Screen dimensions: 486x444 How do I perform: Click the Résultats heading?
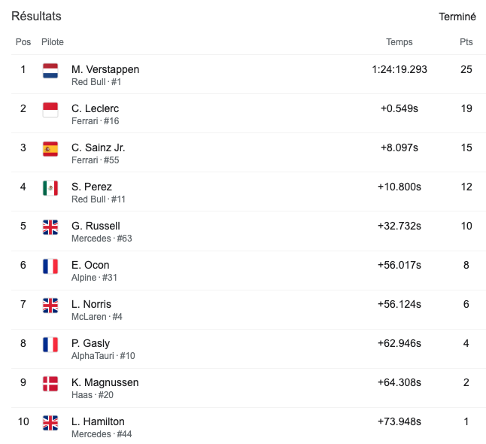(36, 16)
